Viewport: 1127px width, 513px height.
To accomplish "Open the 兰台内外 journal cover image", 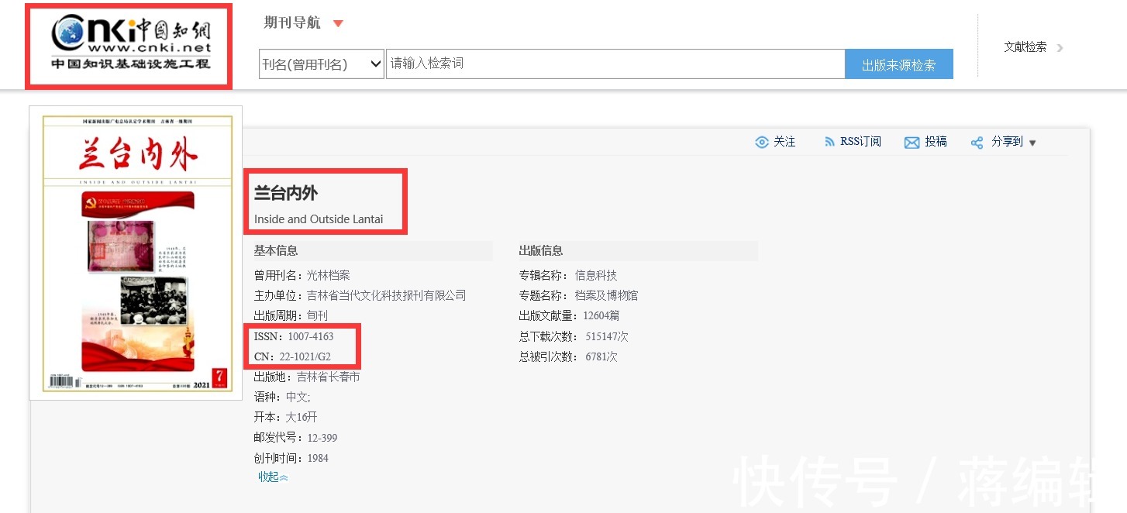I will (136, 253).
